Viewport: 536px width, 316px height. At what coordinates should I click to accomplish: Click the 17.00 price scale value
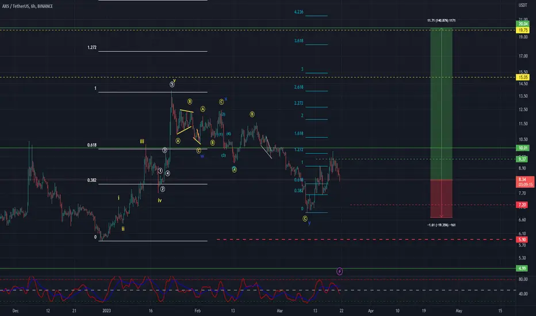click(523, 56)
